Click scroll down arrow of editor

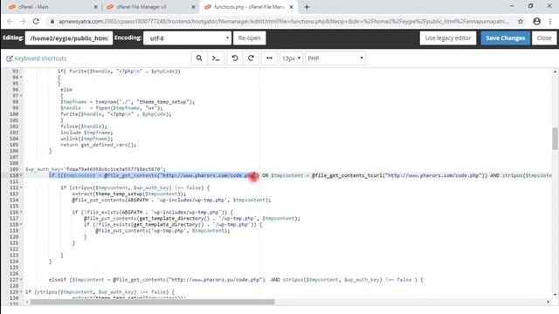pos(555,295)
